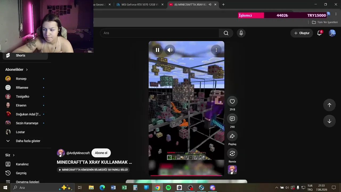Remix this short
Screen dimensions: 341x192
(x=232, y=153)
